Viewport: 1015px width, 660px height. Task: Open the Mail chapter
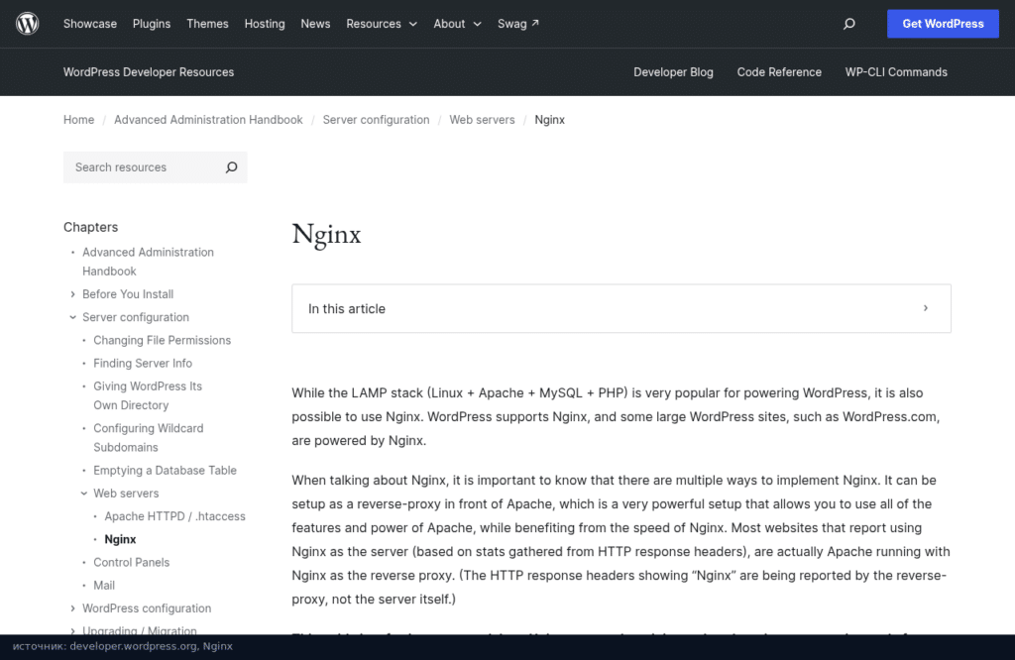[x=103, y=585]
